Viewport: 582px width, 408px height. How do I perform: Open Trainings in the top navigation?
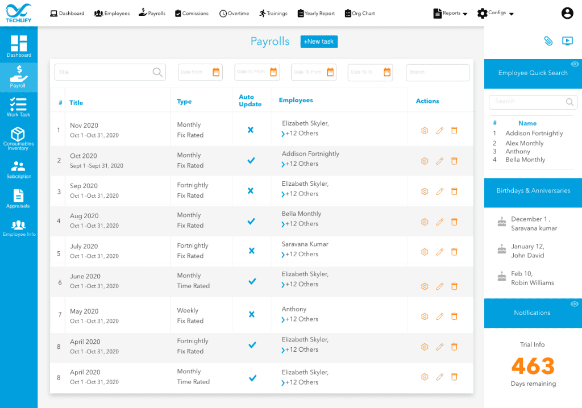273,14
